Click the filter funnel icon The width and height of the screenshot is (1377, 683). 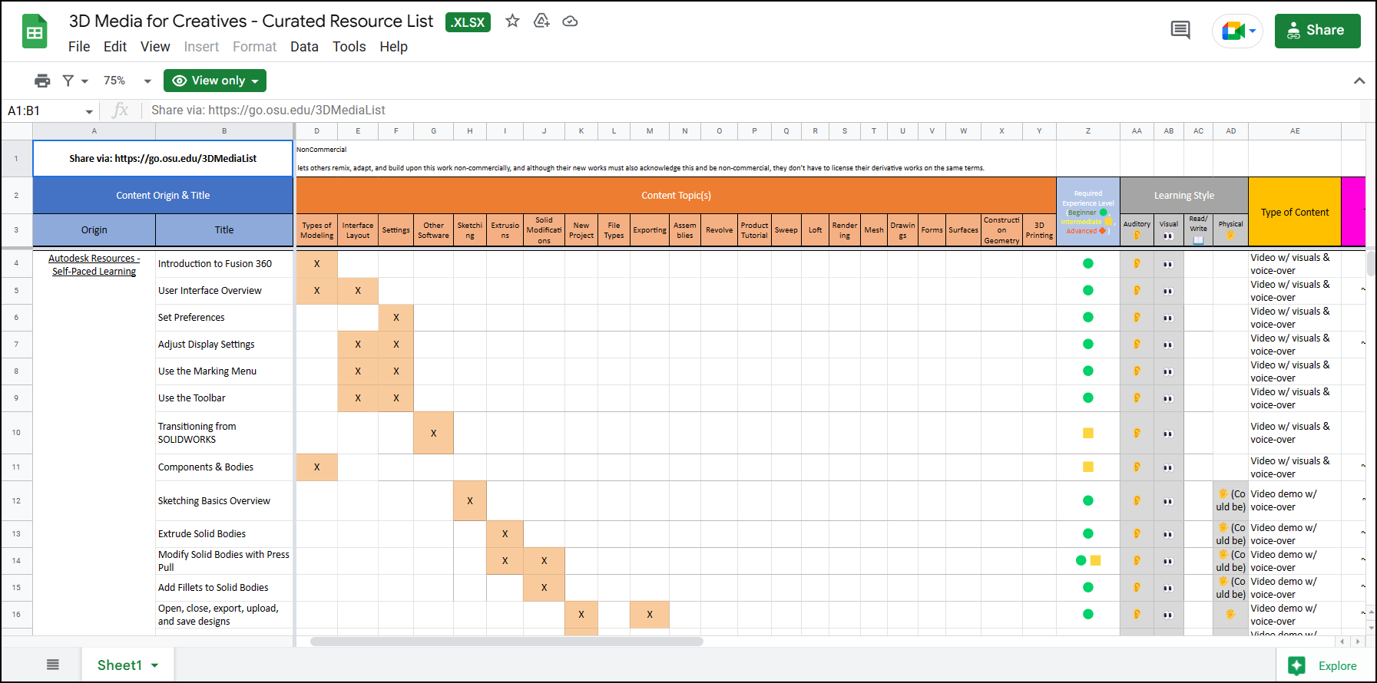(68, 81)
